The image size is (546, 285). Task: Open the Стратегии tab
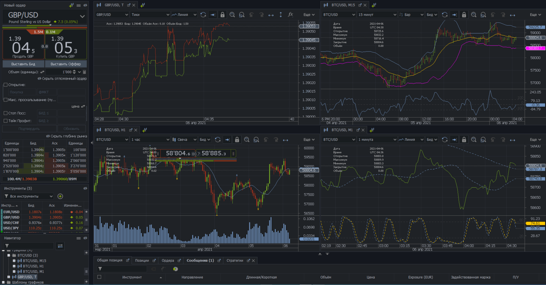(235, 261)
